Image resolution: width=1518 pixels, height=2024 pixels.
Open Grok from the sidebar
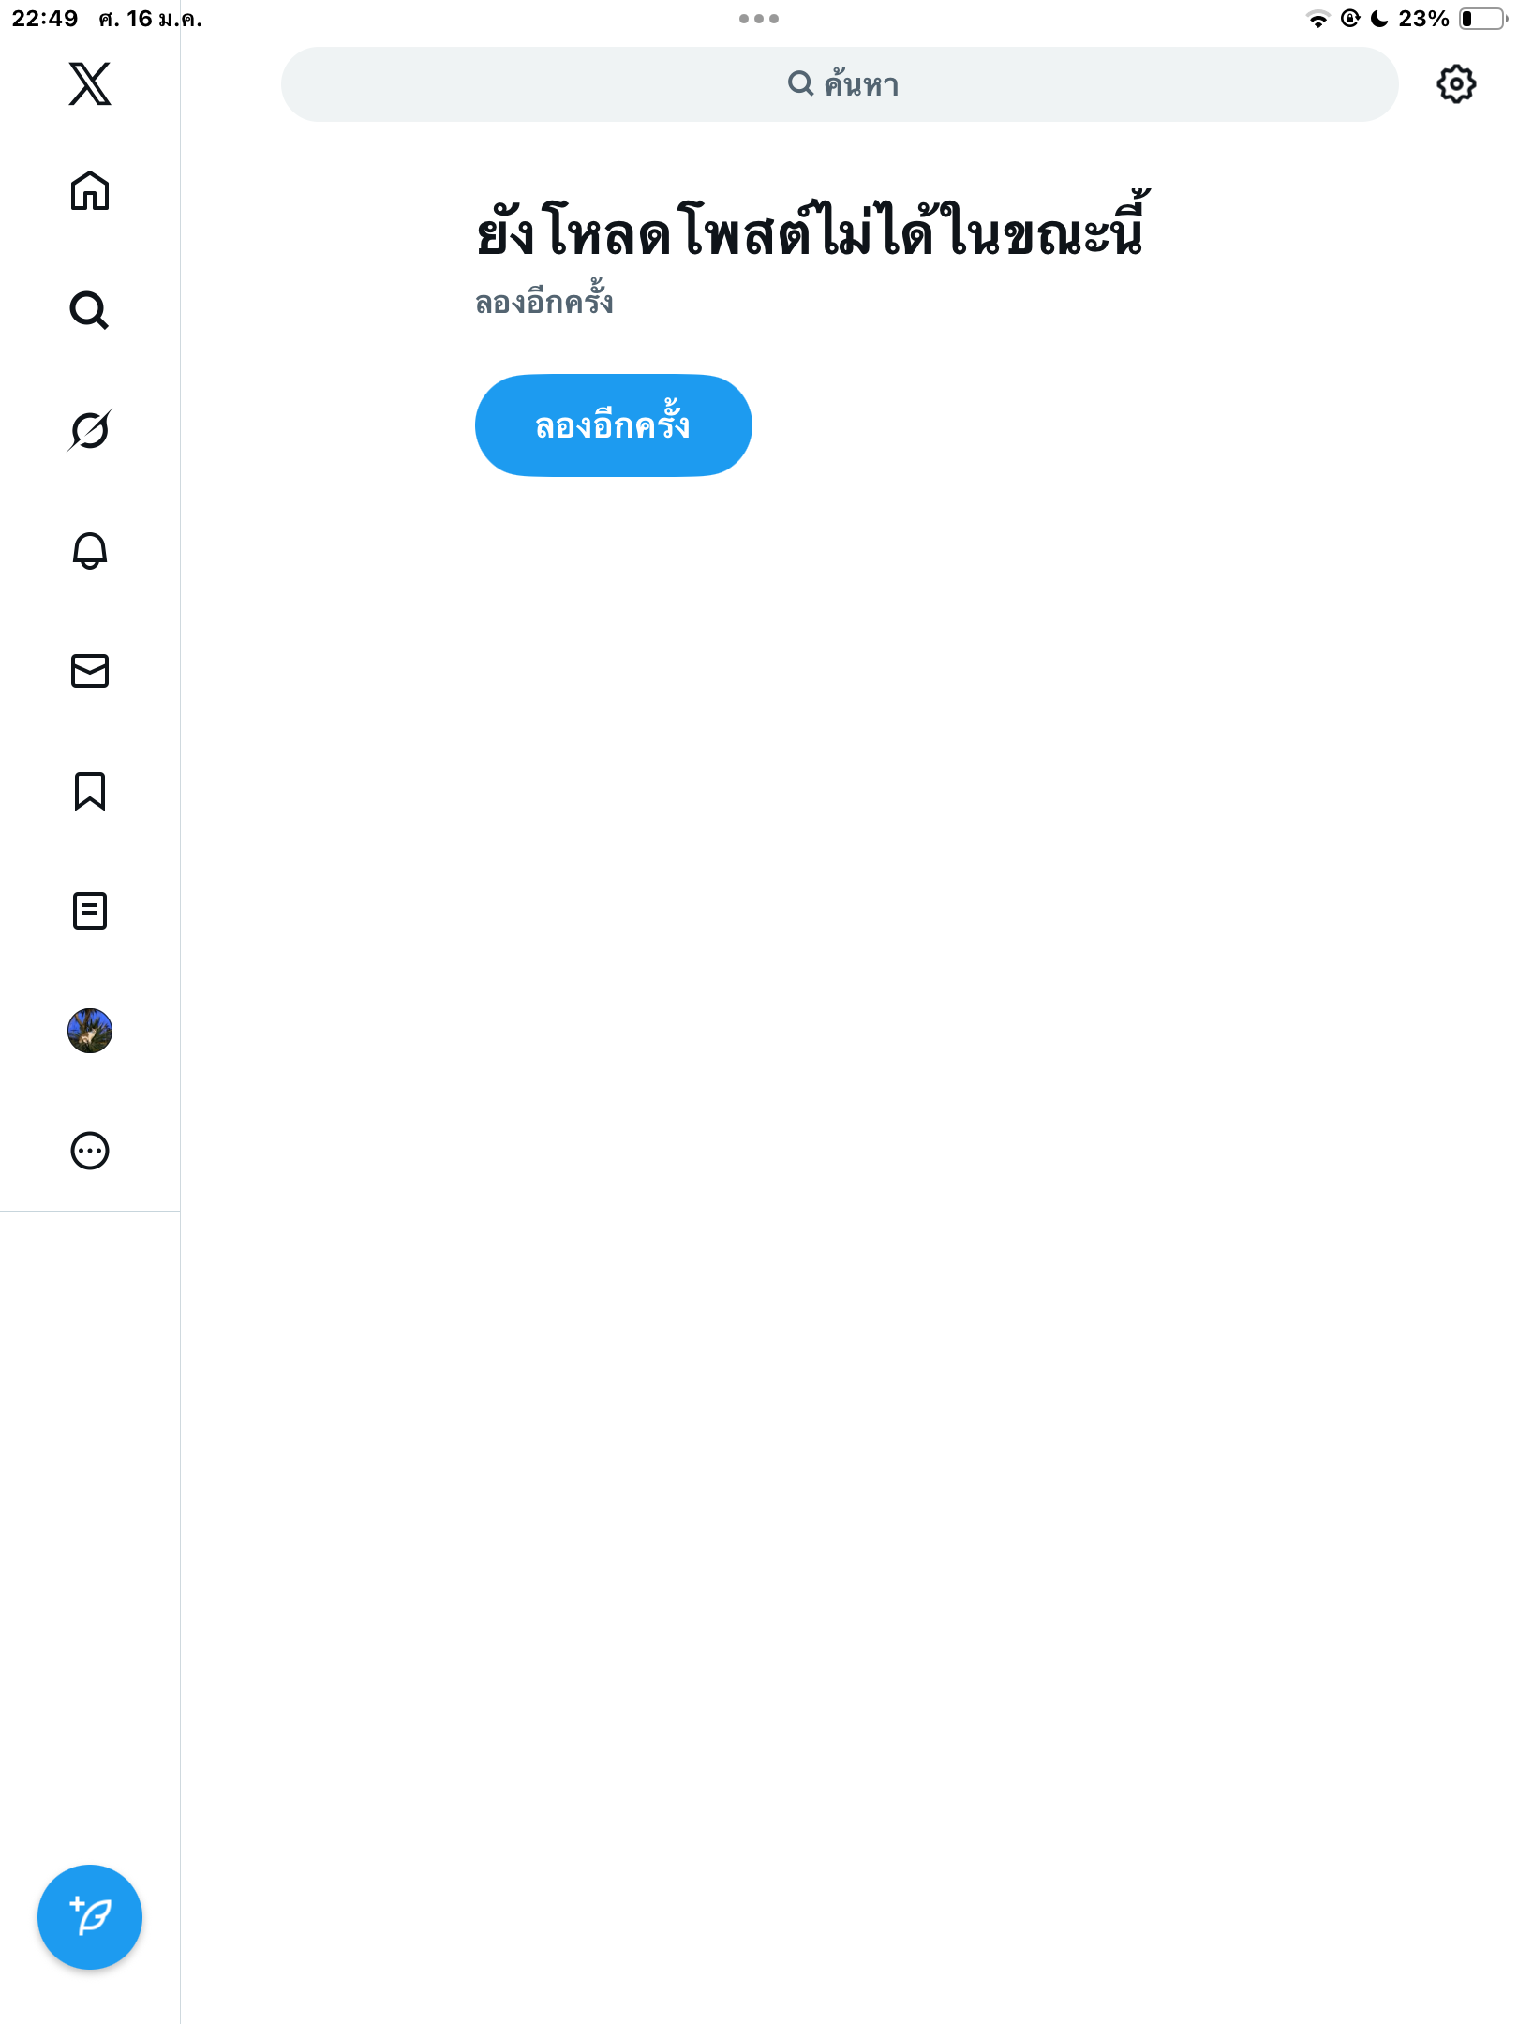pyautogui.click(x=90, y=430)
